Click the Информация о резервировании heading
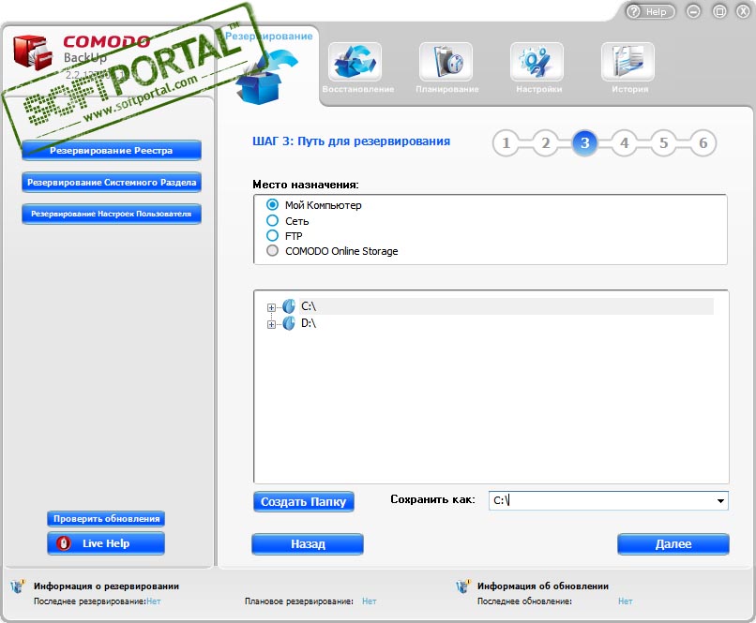Viewport: 756px width, 623px height. (x=106, y=586)
